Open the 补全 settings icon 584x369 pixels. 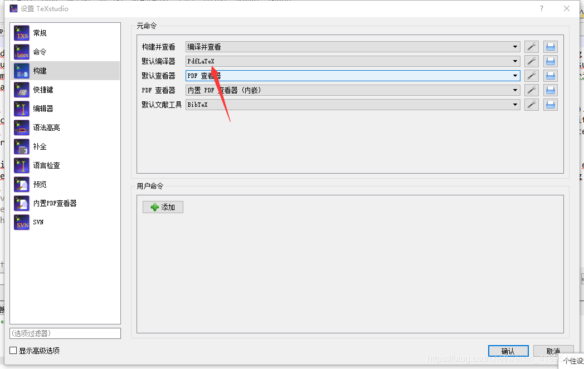(22, 146)
